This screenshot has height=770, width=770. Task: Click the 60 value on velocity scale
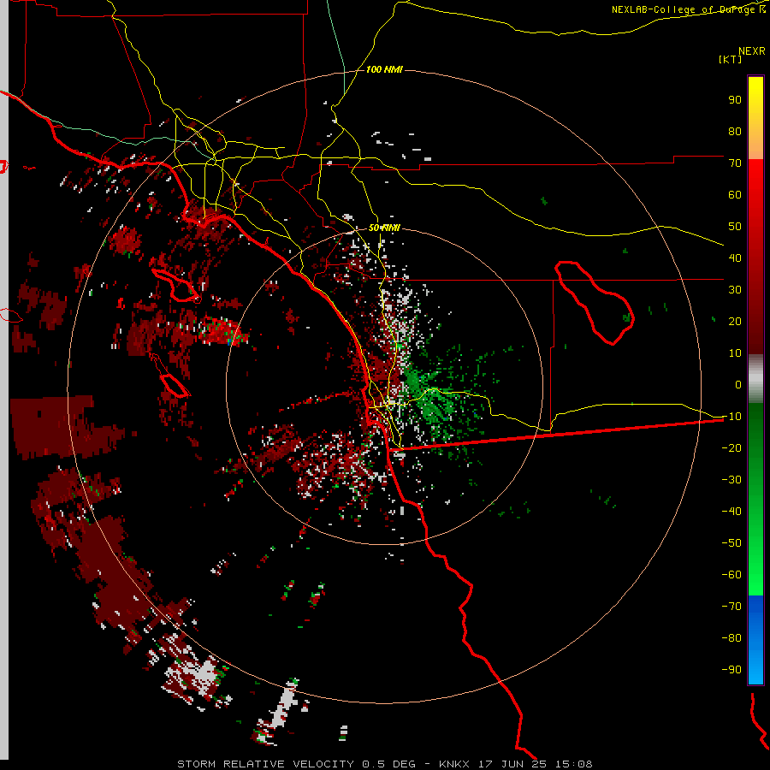pyautogui.click(x=735, y=194)
